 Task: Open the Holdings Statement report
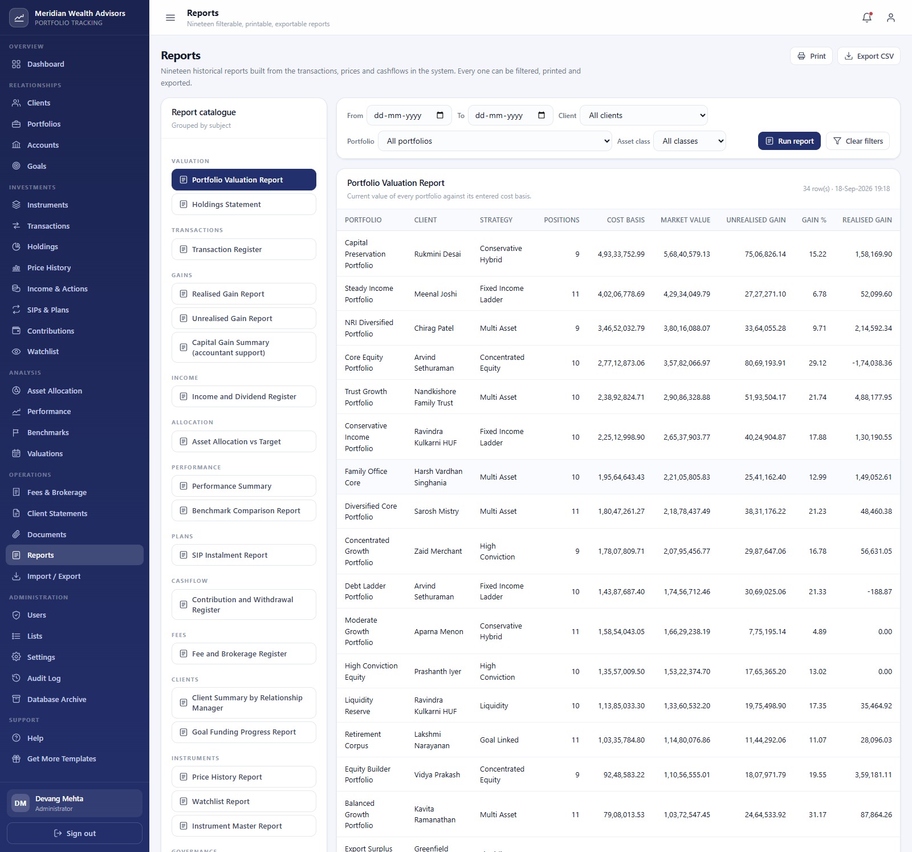click(244, 205)
